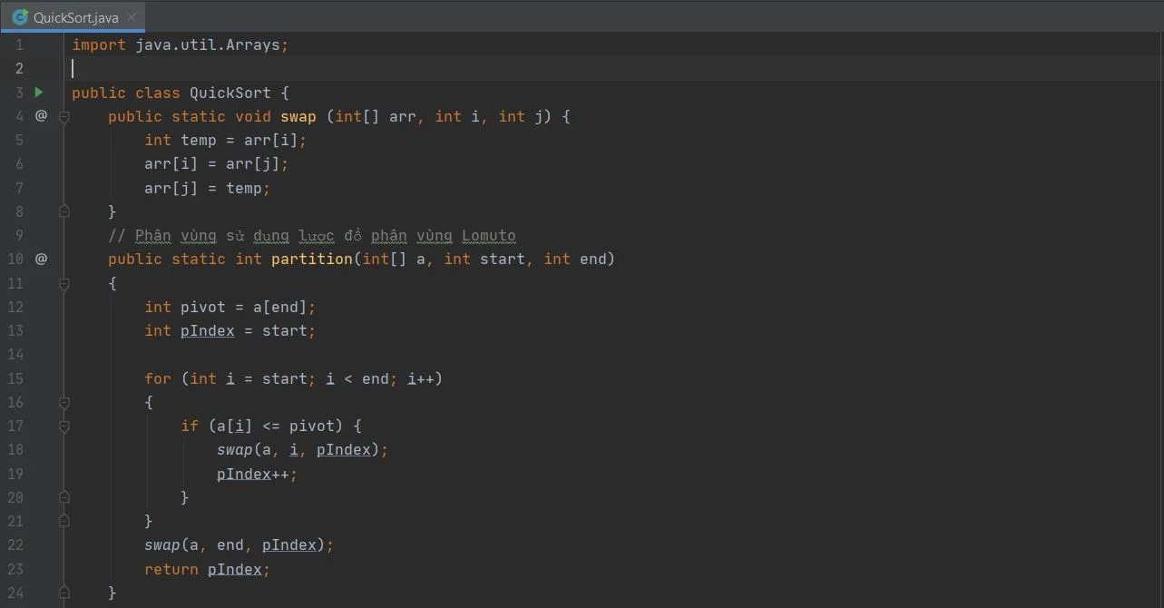Click the swap call on line 22

tap(162, 544)
